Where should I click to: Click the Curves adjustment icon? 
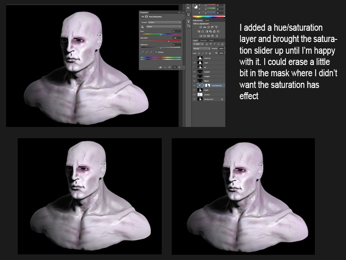pos(208,27)
